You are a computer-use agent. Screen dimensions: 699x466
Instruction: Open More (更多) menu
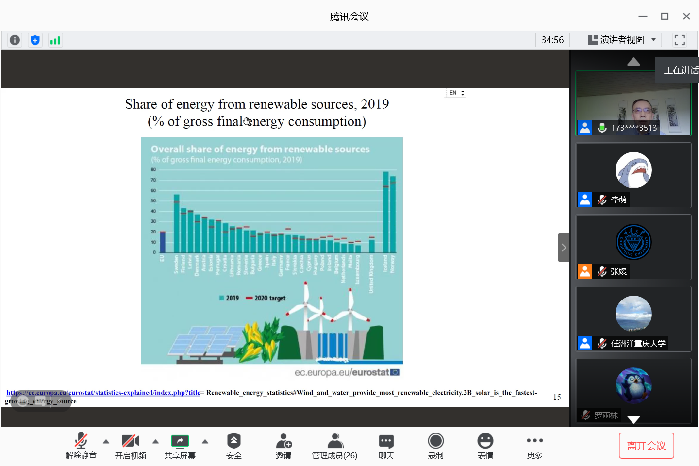(534, 446)
